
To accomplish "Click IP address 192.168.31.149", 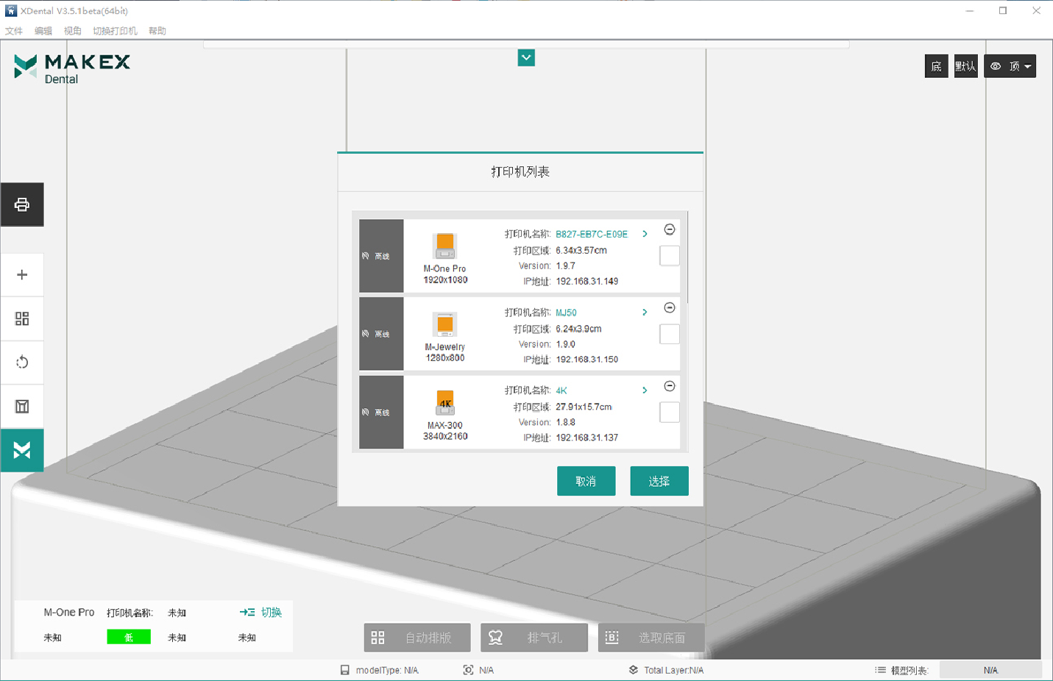I will click(x=587, y=281).
